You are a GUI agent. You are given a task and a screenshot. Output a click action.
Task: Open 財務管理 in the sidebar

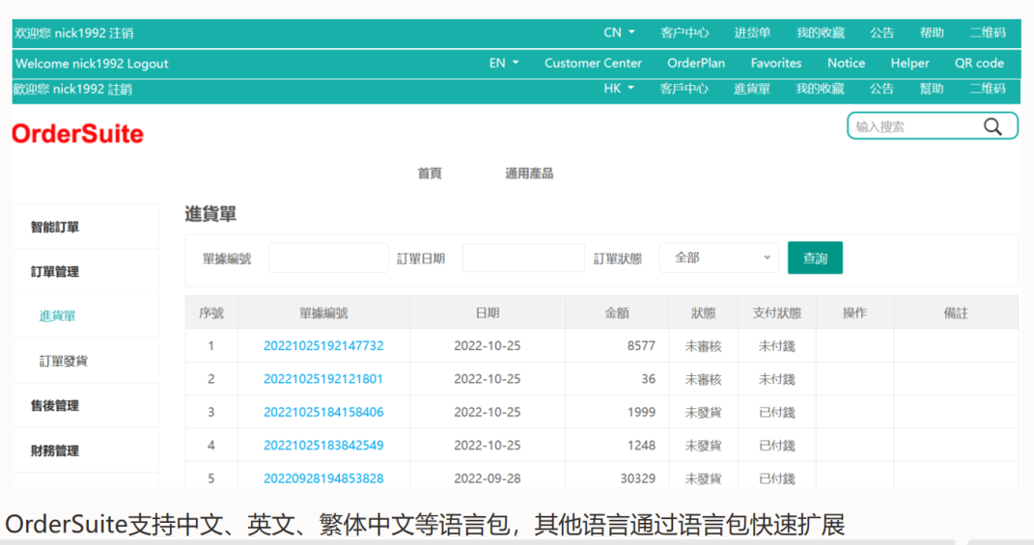pyautogui.click(x=55, y=450)
